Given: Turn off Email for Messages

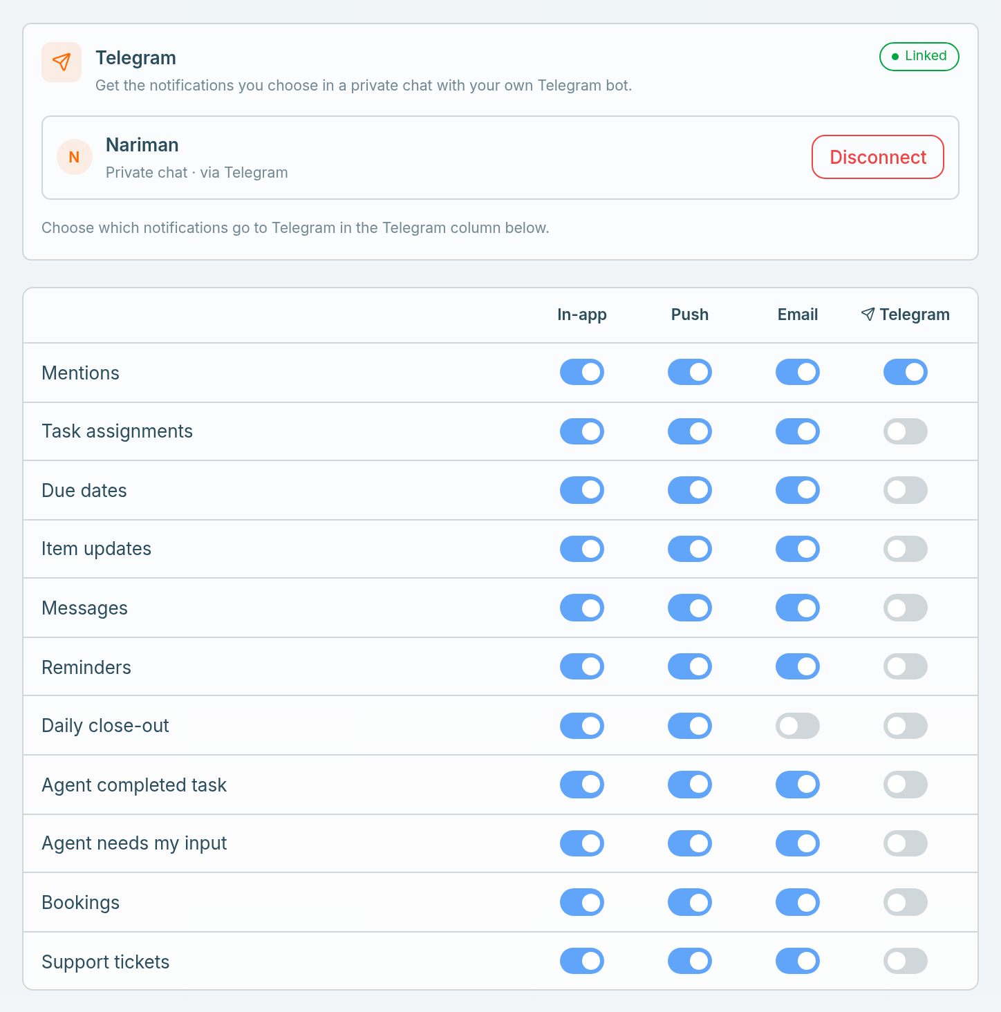Looking at the screenshot, I should (x=798, y=608).
